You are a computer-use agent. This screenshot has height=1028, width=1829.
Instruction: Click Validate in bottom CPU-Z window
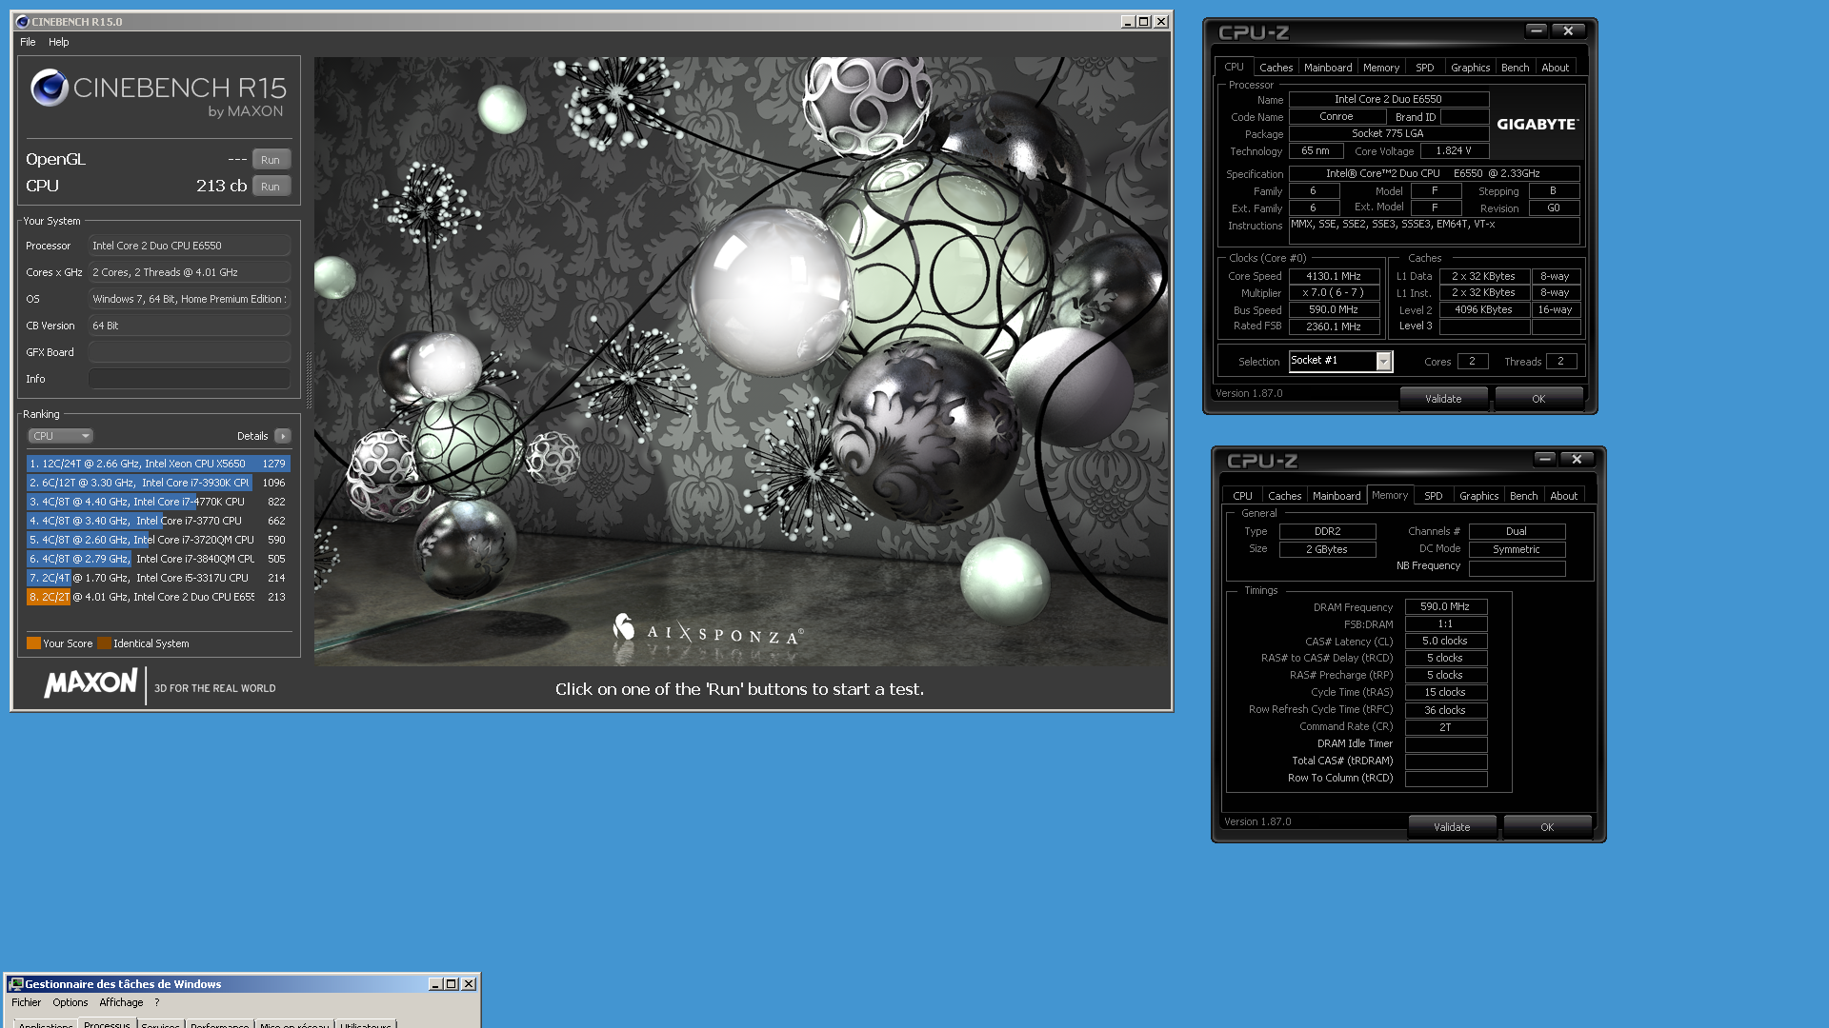[1452, 827]
